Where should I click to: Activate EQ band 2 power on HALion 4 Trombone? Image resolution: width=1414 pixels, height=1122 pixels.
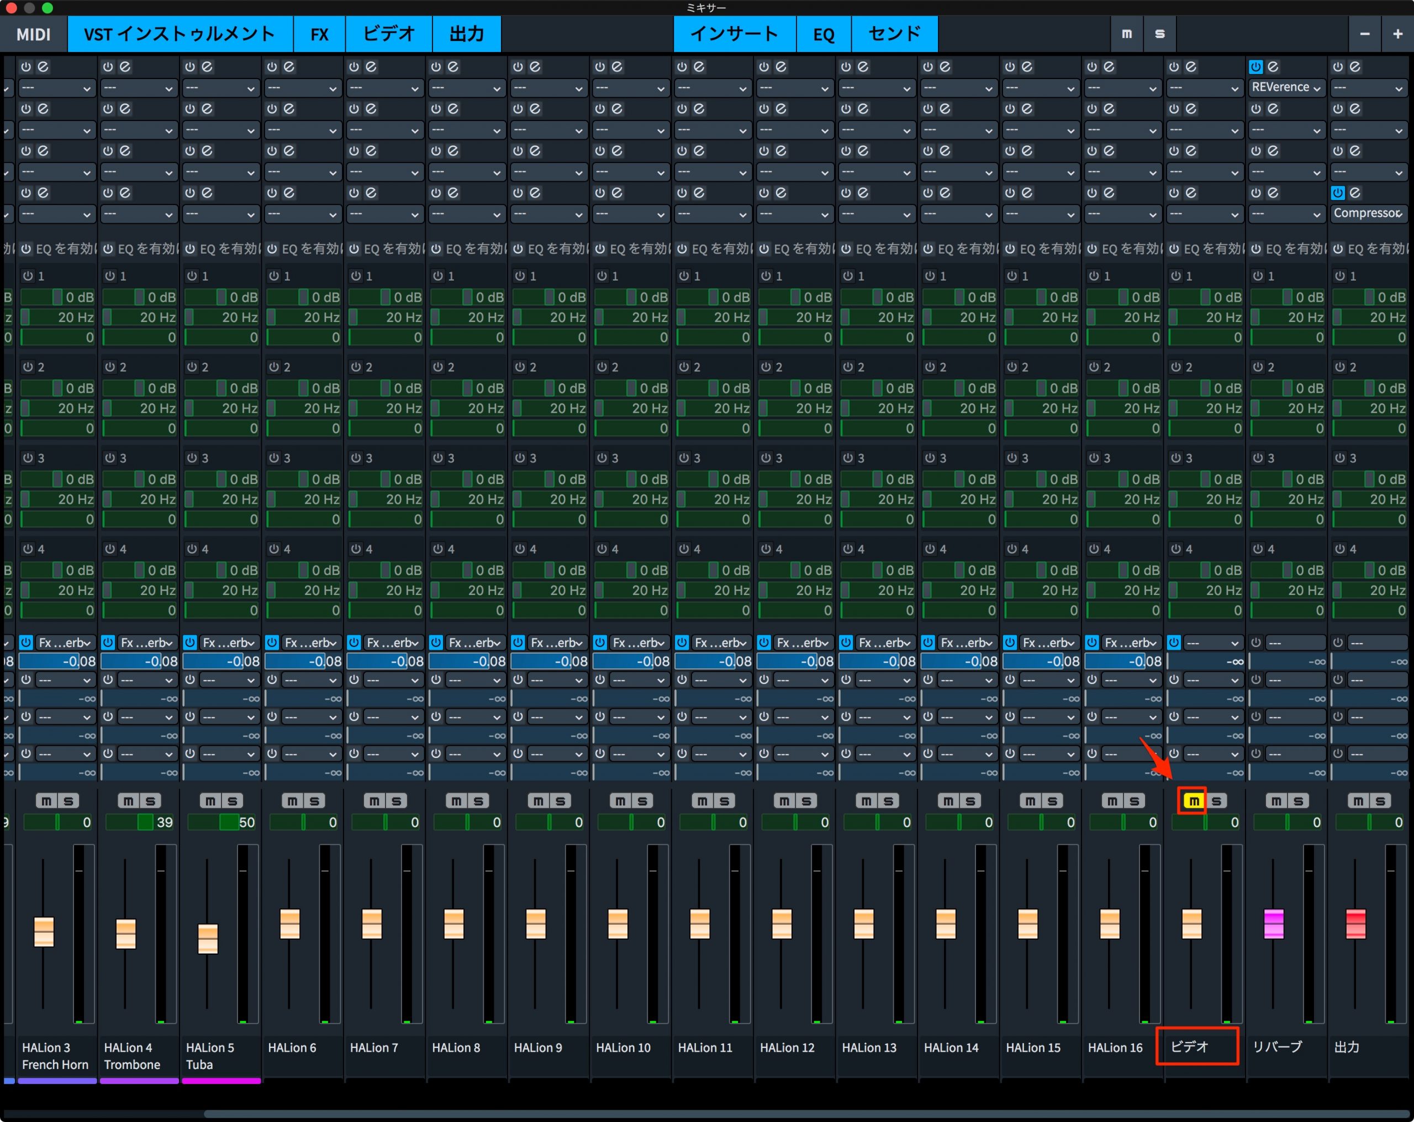tap(109, 367)
